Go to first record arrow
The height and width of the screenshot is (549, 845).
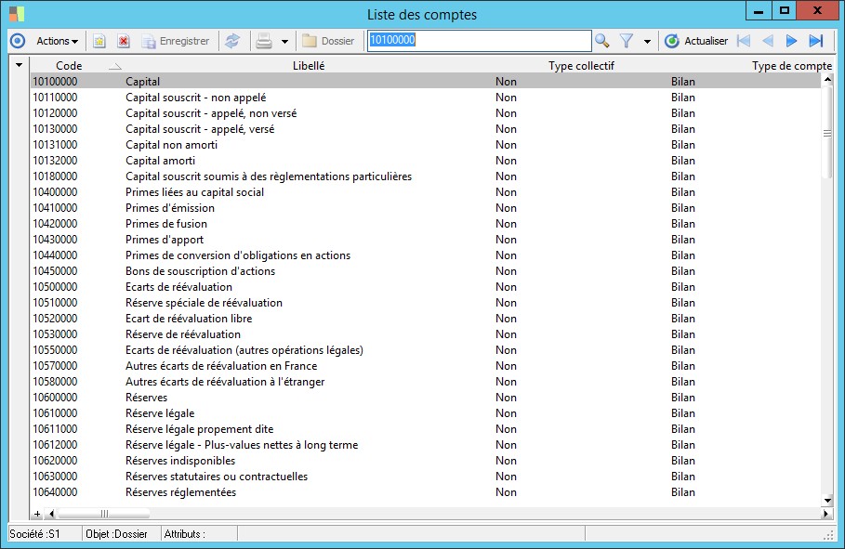(x=744, y=41)
